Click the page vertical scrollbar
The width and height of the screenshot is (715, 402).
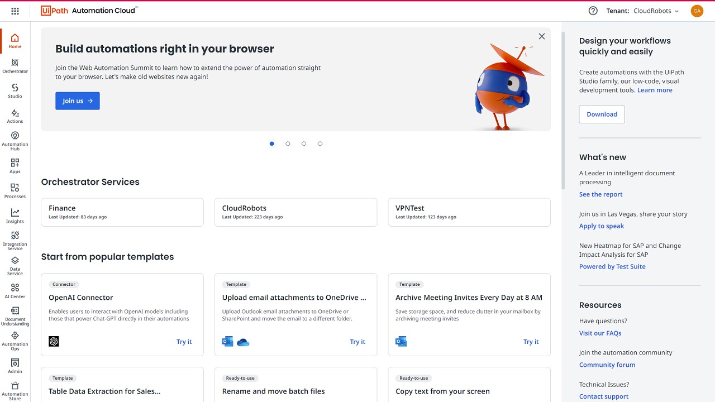coord(564,111)
